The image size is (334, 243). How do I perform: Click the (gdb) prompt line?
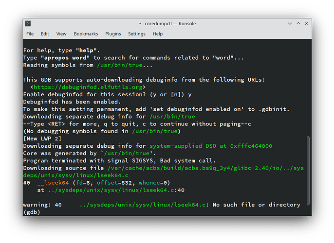(31, 212)
